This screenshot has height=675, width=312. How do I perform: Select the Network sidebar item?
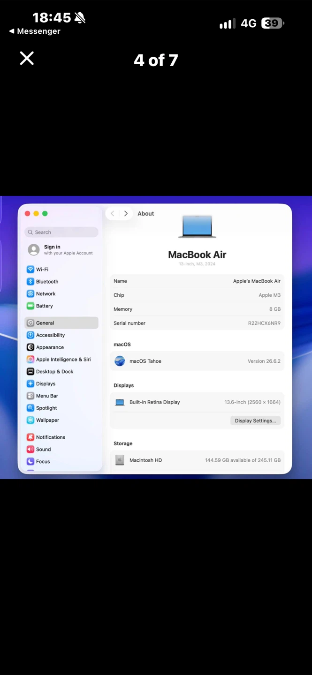[61, 294]
